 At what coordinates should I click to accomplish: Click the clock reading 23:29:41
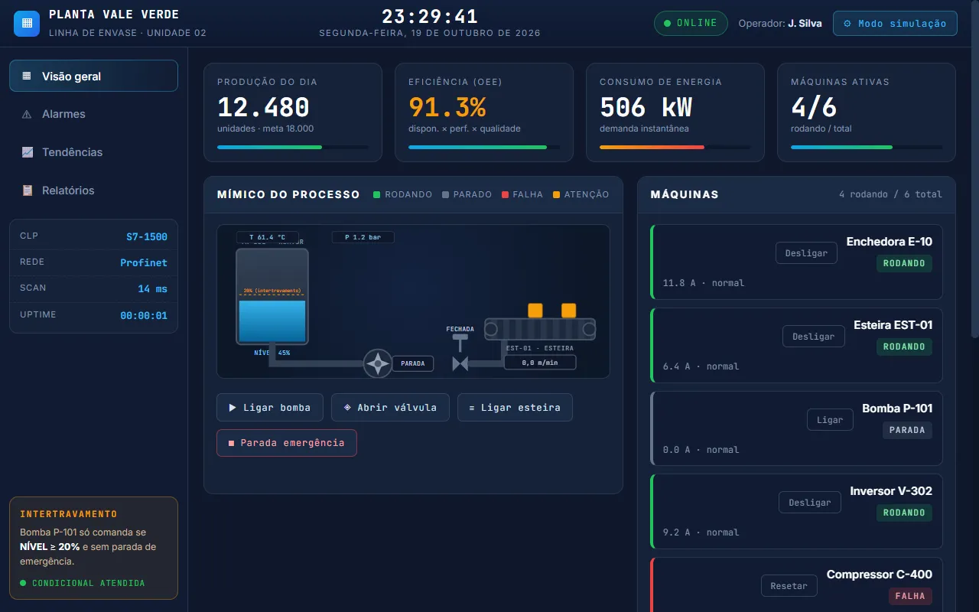430,16
